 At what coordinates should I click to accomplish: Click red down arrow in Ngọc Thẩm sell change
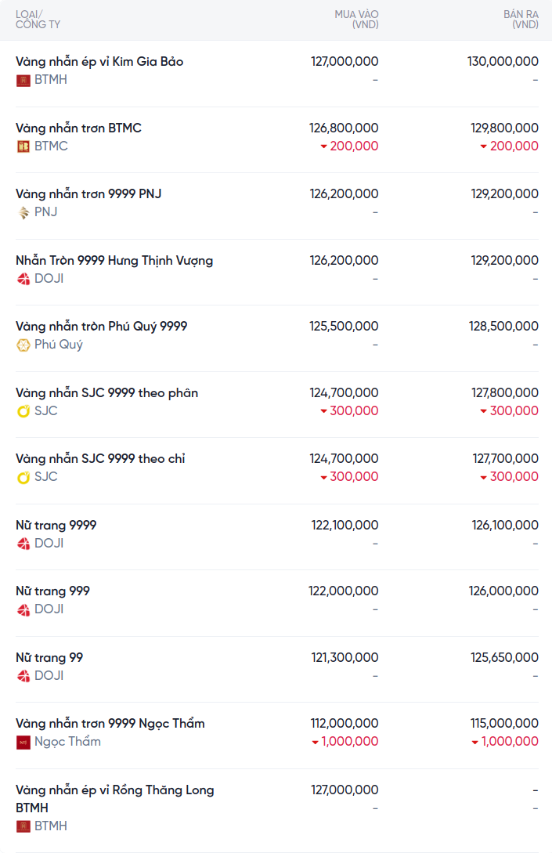click(474, 742)
